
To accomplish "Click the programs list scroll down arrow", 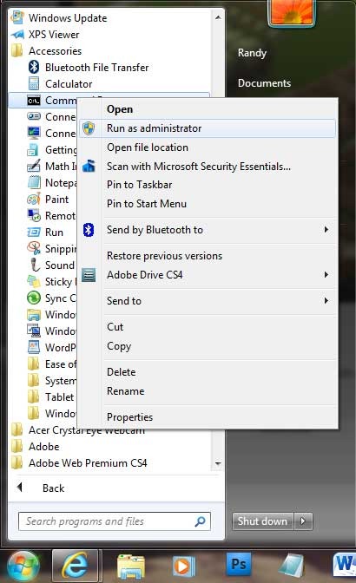I will click(218, 463).
